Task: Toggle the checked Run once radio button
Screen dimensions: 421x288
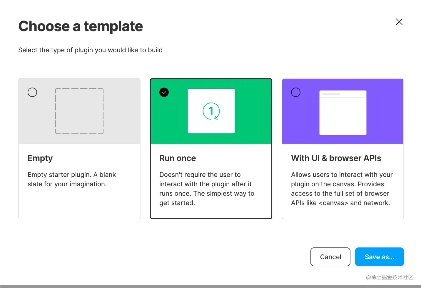Action: 164,92
